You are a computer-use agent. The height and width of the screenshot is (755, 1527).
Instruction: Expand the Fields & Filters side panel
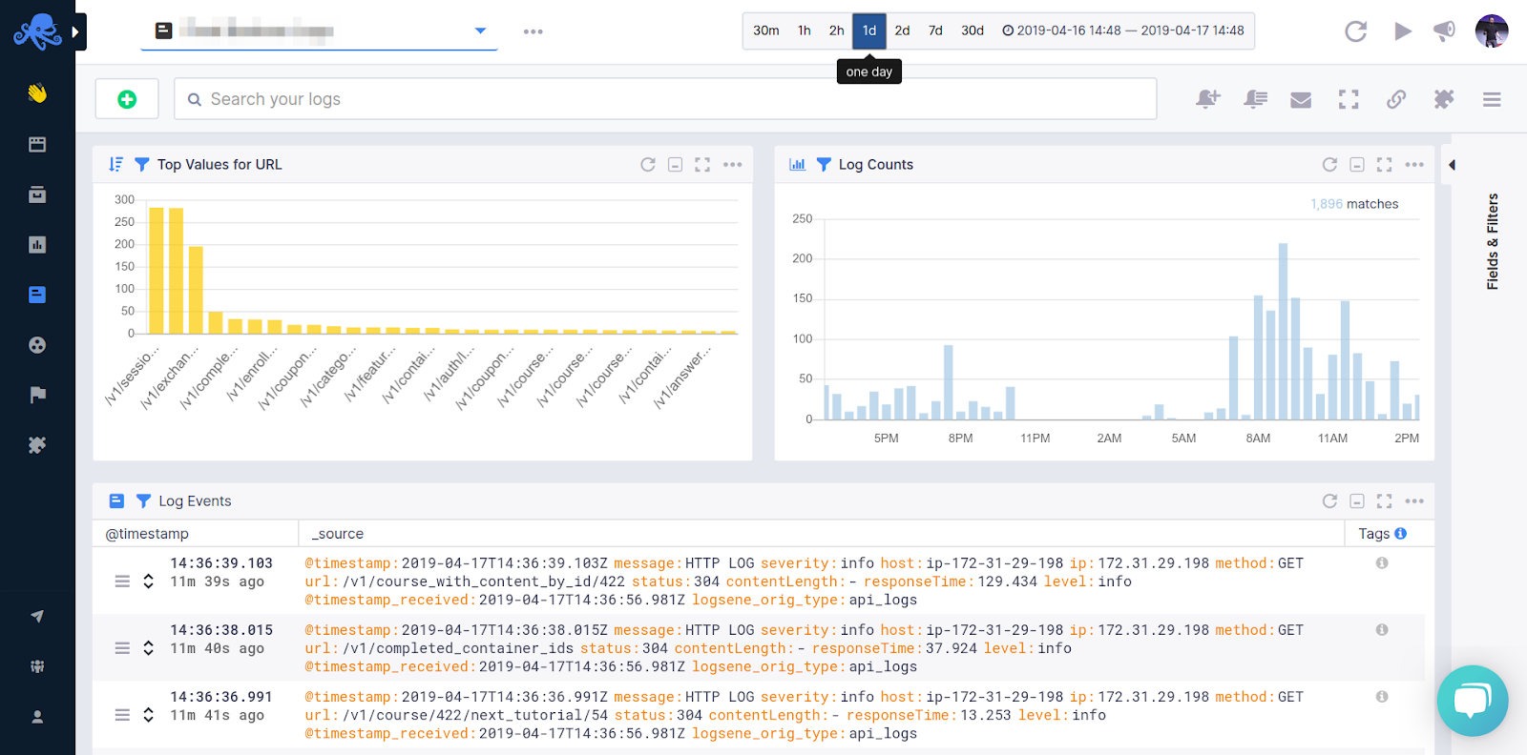(x=1453, y=165)
